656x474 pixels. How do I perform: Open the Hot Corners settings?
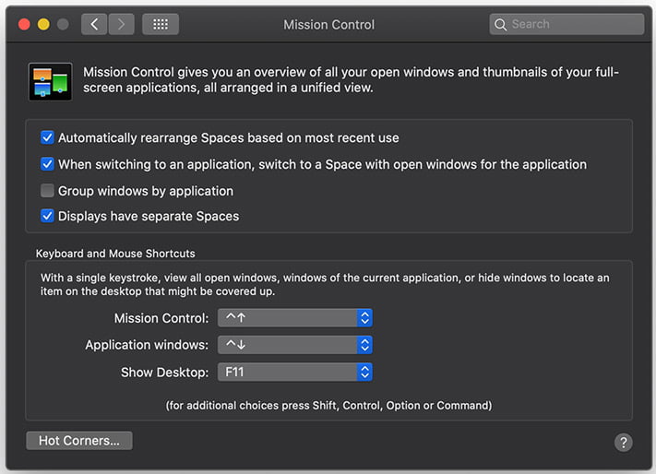(x=79, y=441)
